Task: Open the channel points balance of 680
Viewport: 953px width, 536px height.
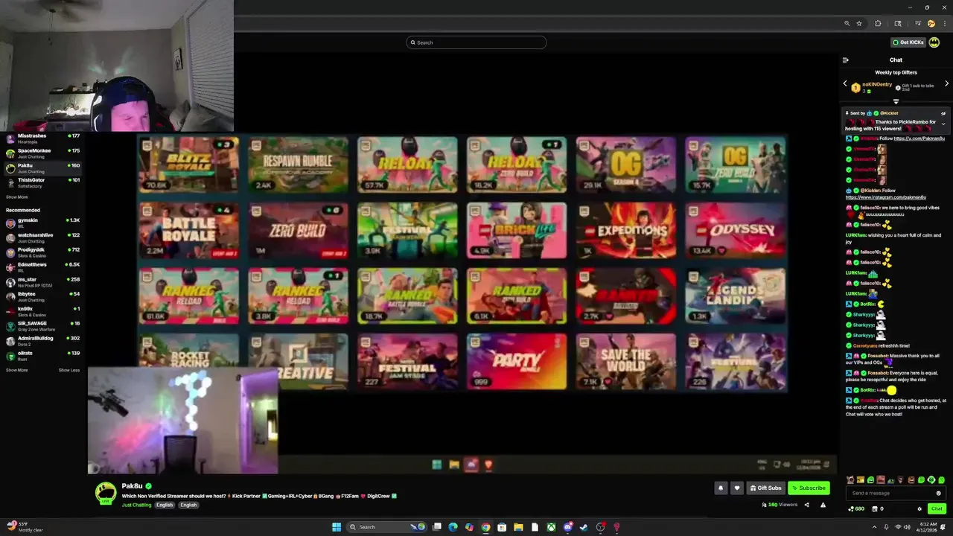Action: coord(856,509)
